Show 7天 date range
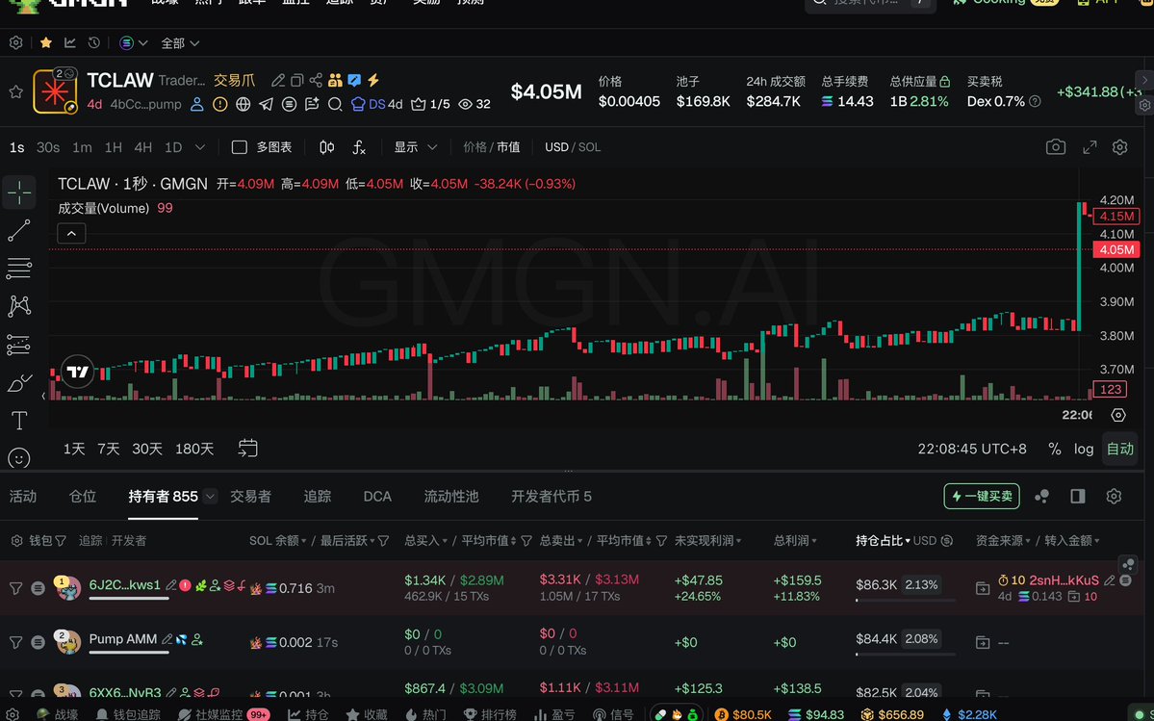The height and width of the screenshot is (721, 1154). coord(108,449)
